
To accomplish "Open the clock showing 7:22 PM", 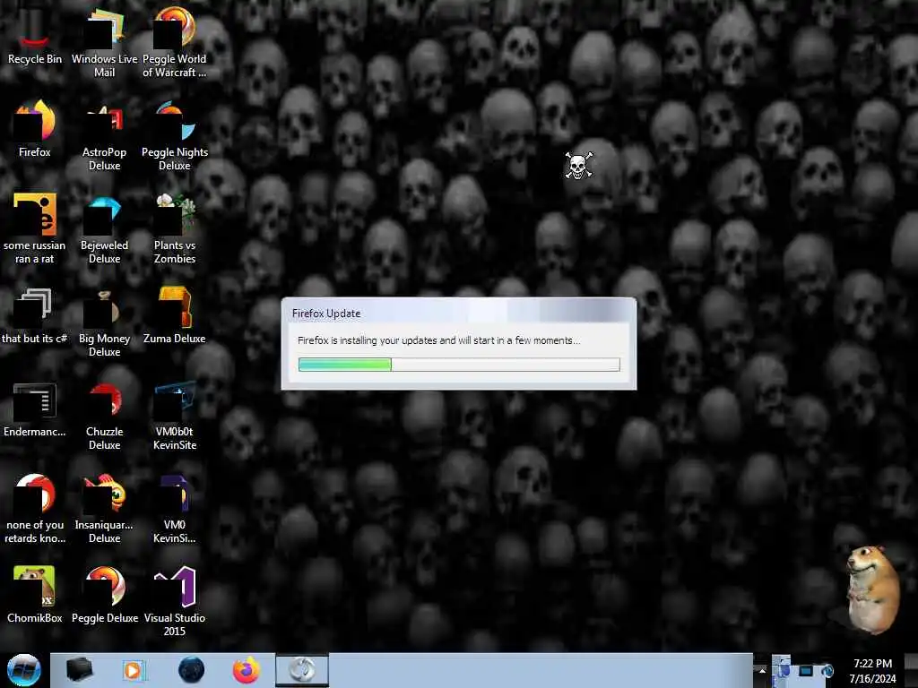I will pyautogui.click(x=872, y=671).
